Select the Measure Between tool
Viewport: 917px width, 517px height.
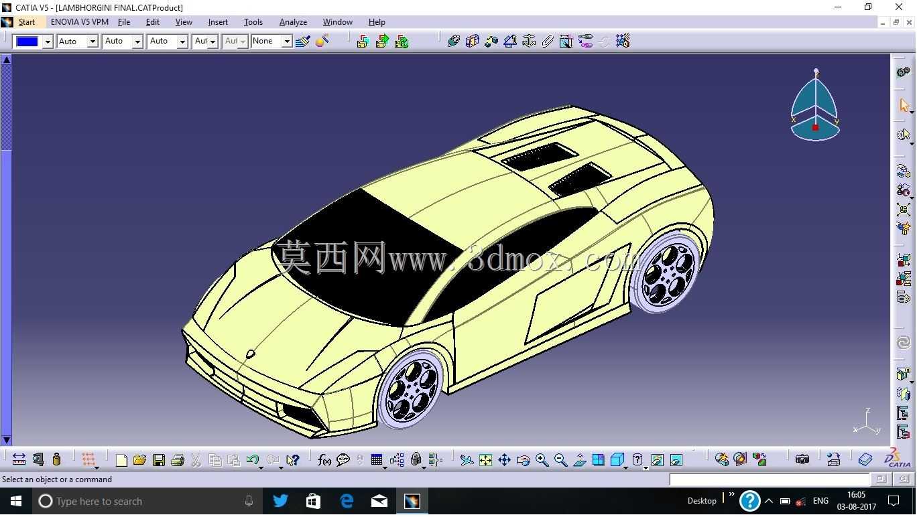tap(19, 459)
